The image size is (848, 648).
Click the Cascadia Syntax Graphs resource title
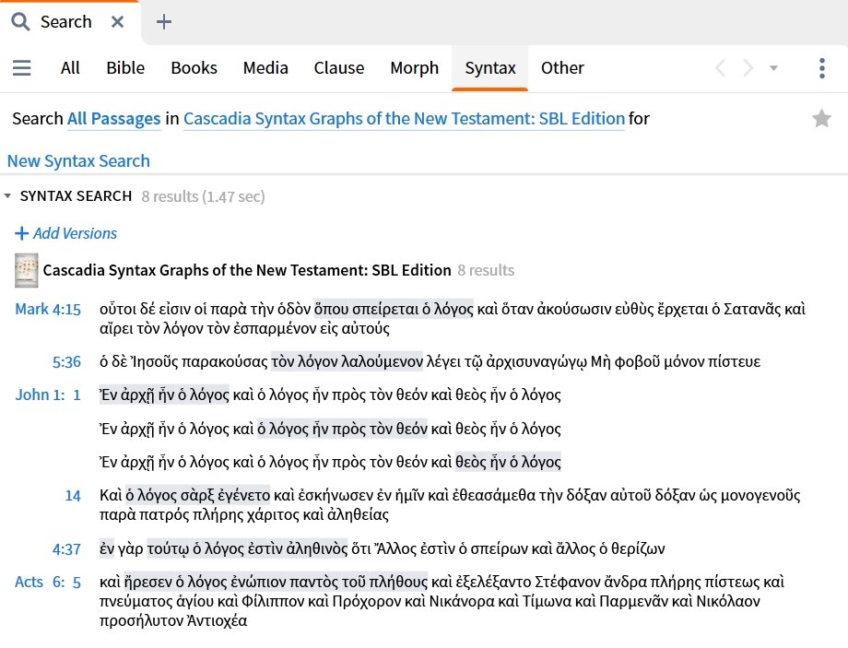[247, 270]
